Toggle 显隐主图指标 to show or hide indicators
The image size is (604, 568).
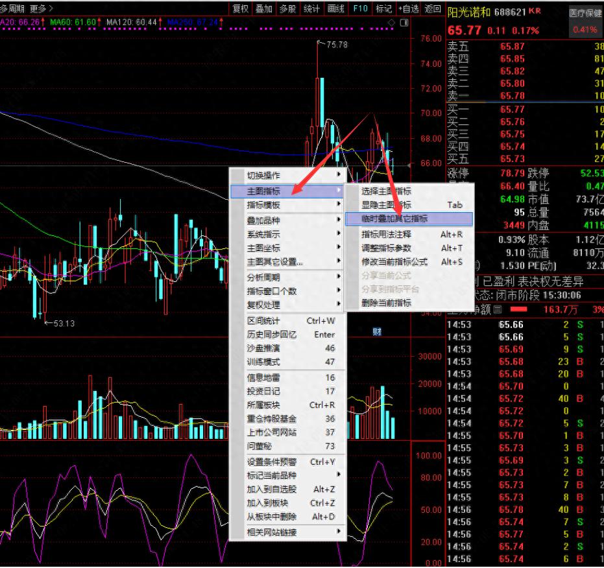click(386, 205)
